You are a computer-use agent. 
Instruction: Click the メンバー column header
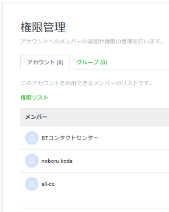[x=36, y=117]
